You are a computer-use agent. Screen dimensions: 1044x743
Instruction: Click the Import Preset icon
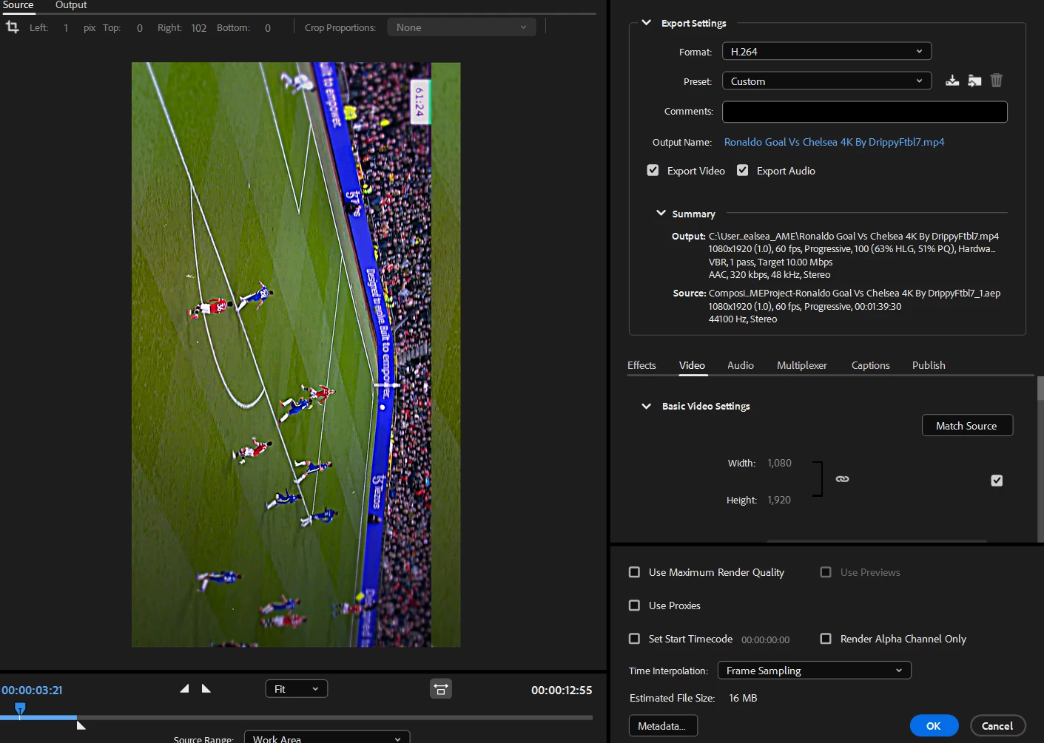point(974,81)
